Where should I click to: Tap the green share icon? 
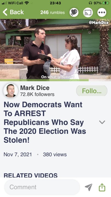[x=102, y=187]
